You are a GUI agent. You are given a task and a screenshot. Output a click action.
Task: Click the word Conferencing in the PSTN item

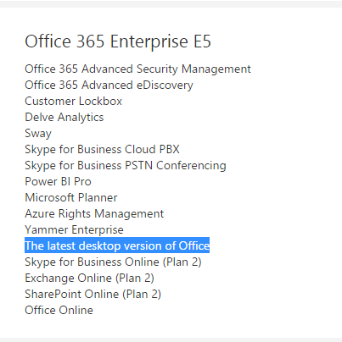pyautogui.click(x=191, y=166)
